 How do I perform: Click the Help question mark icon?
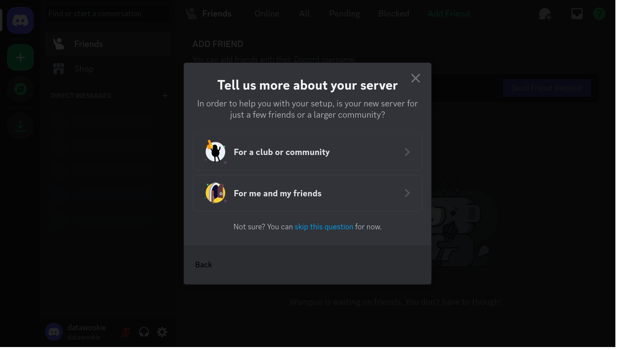pos(599,14)
